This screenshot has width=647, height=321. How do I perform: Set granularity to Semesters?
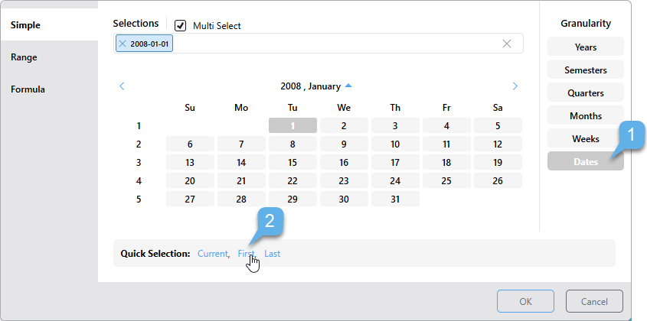pyautogui.click(x=585, y=70)
